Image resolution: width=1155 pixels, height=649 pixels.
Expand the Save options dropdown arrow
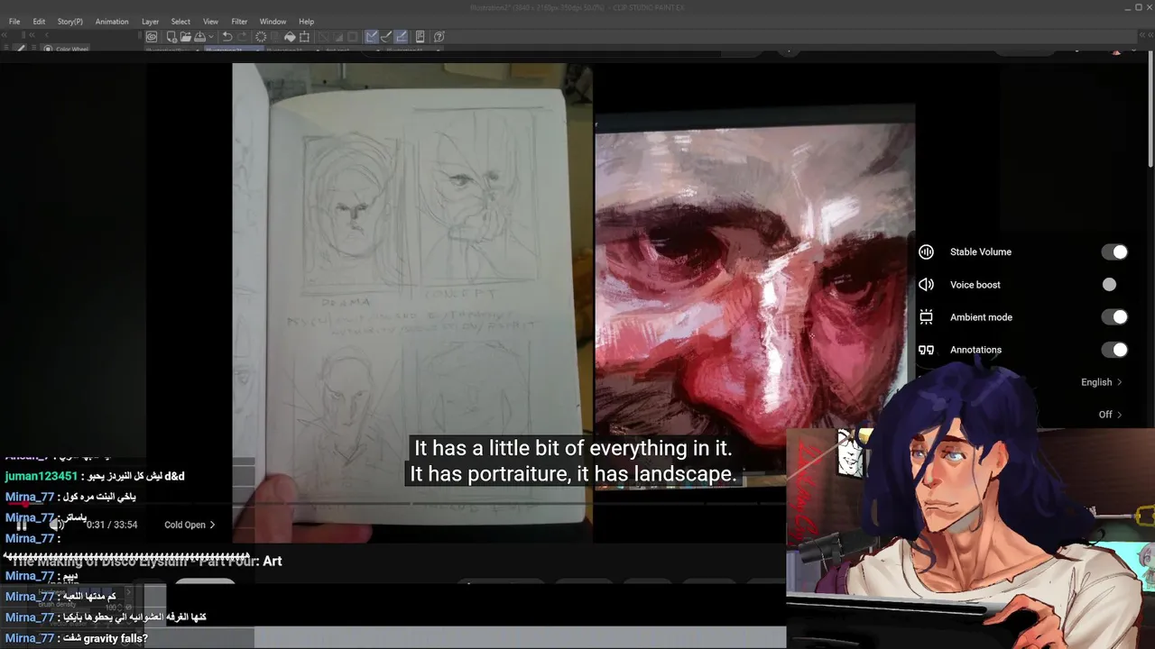coord(211,37)
